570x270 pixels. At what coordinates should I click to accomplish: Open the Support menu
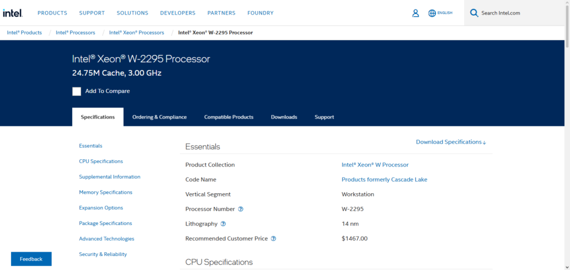coord(92,13)
